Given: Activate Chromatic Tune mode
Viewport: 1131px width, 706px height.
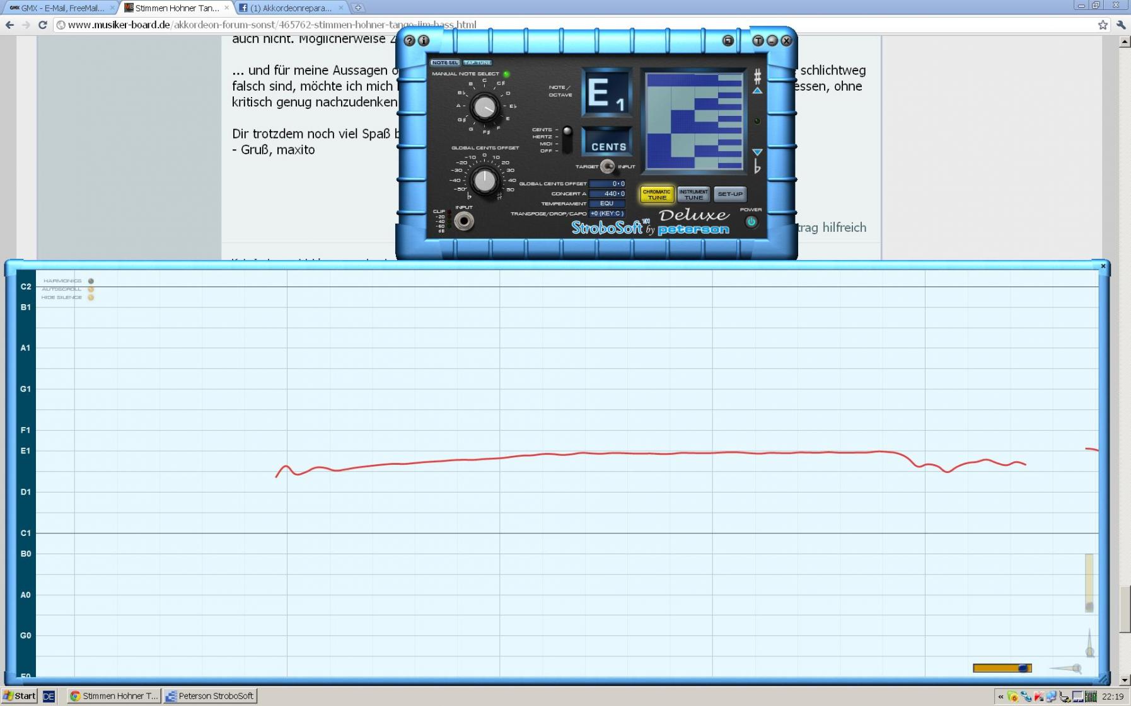Looking at the screenshot, I should pyautogui.click(x=657, y=195).
